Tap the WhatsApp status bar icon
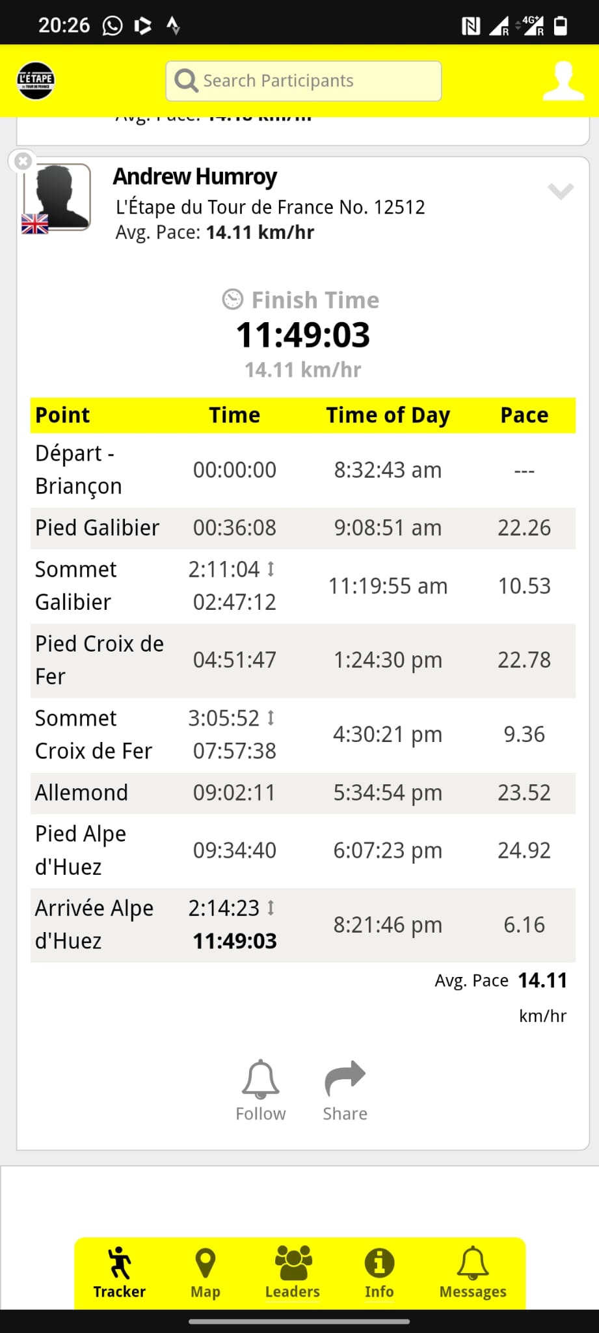The width and height of the screenshot is (599, 1333). click(113, 25)
